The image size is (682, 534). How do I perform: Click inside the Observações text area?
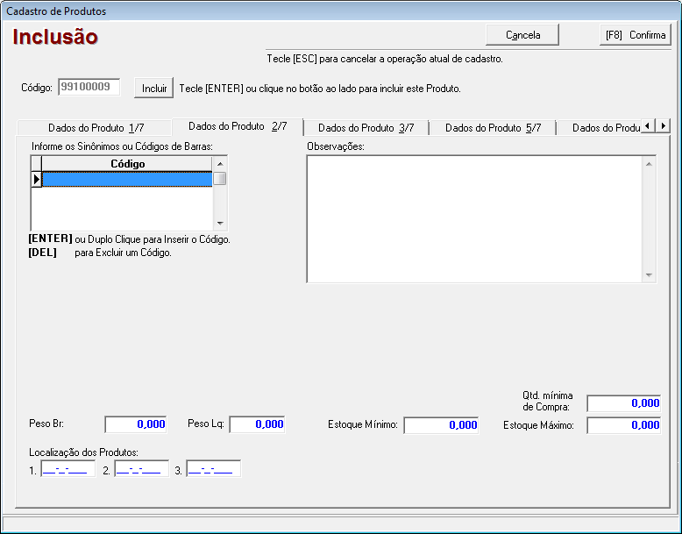(473, 219)
